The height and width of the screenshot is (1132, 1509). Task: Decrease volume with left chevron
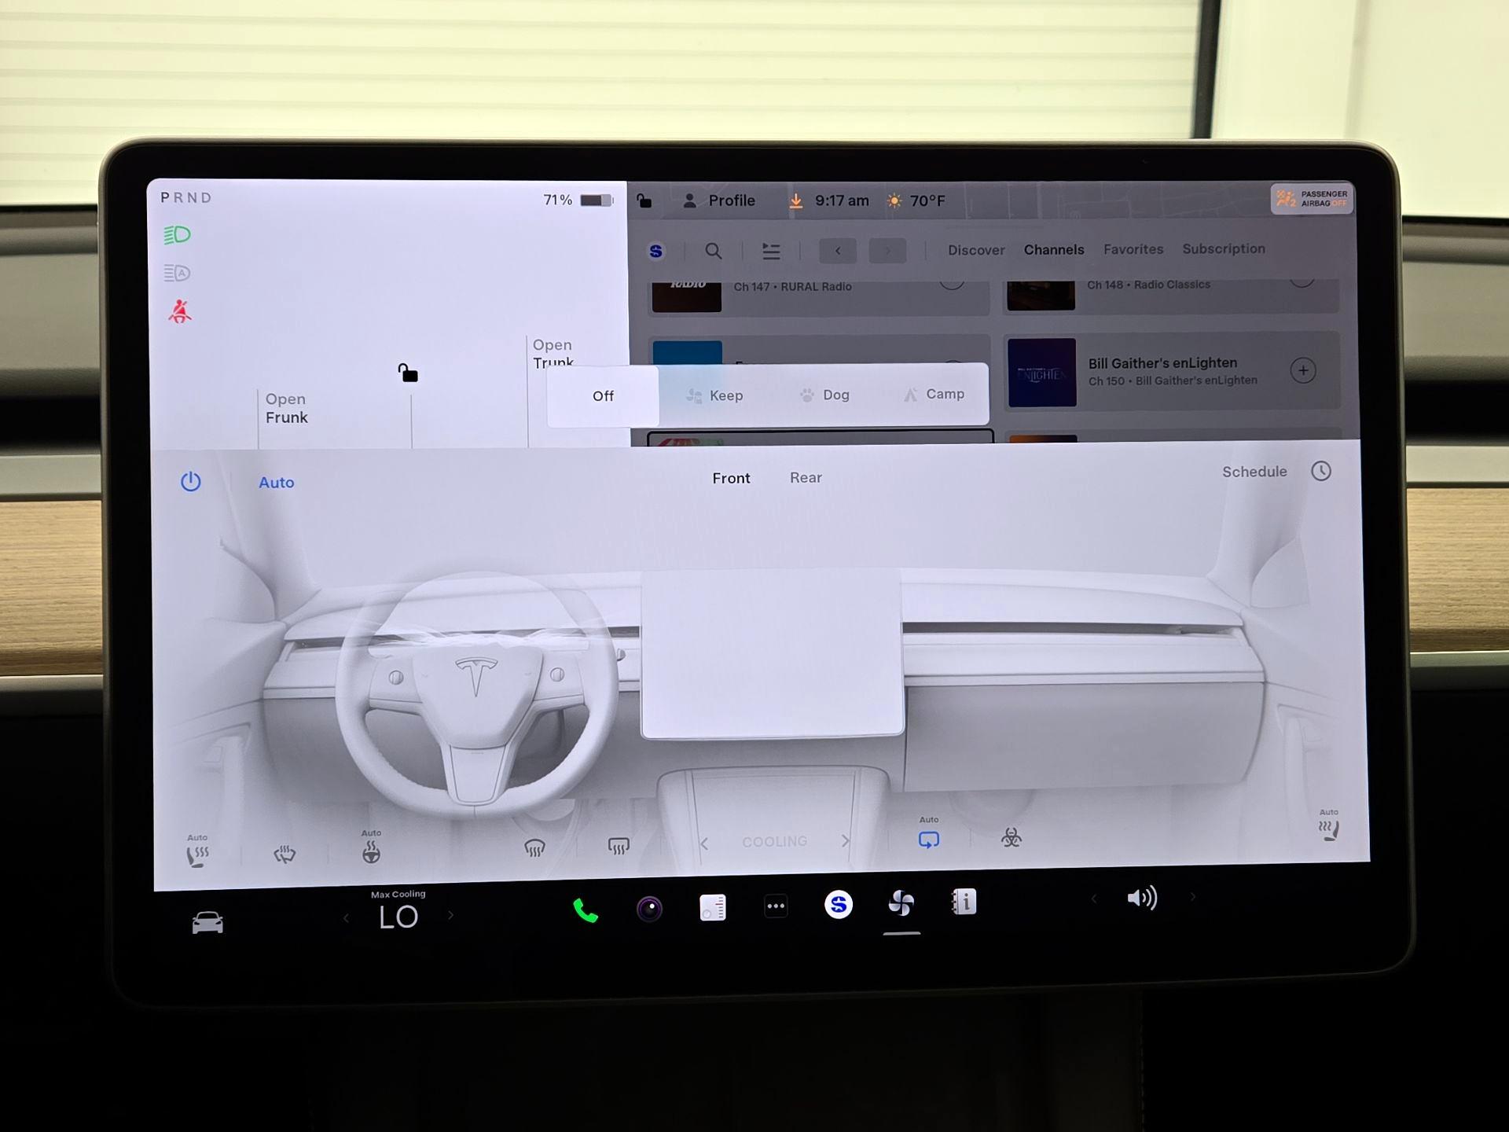1093,898
